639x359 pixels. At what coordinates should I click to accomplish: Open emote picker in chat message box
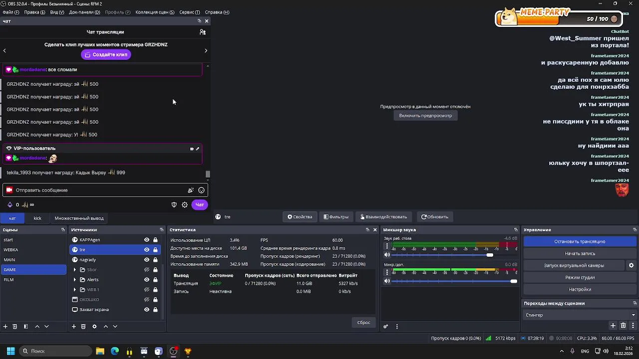201,190
